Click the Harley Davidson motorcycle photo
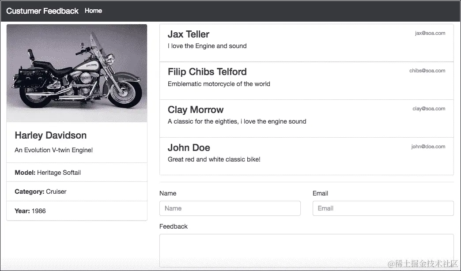This screenshot has width=461, height=271. (x=77, y=73)
